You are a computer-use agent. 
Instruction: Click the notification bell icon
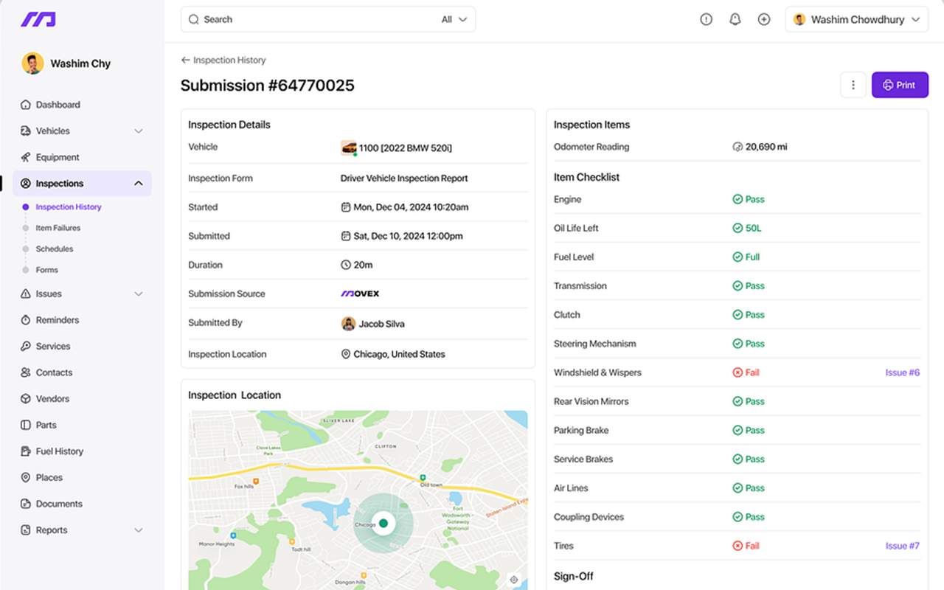(x=735, y=20)
